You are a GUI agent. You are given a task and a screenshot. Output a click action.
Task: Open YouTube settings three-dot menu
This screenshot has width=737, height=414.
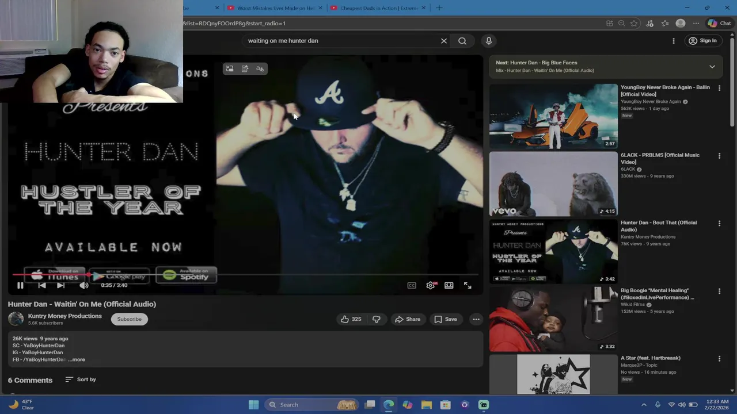coord(674,41)
